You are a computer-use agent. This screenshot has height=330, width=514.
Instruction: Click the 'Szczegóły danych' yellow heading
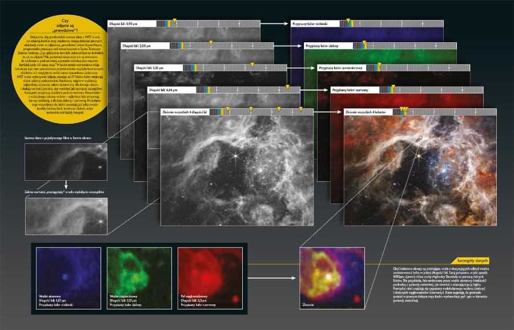(x=469, y=260)
